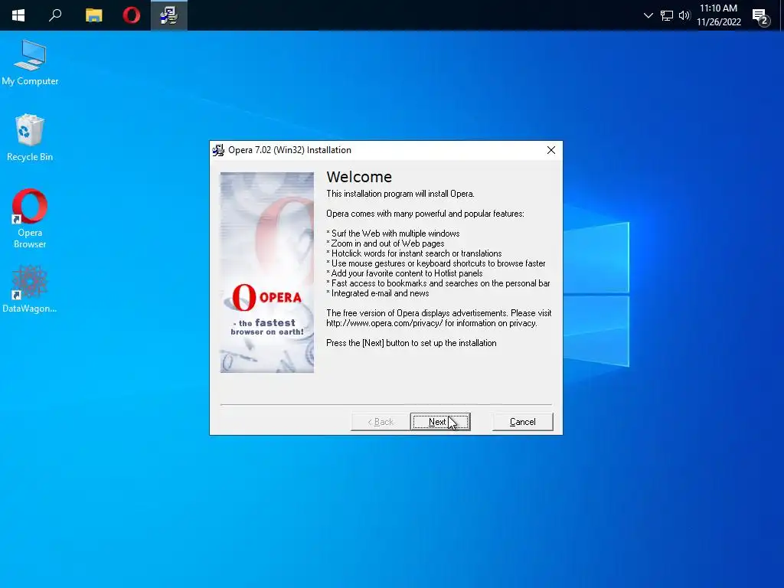Show the clock and date flyout
The image size is (784, 588).
click(x=718, y=15)
